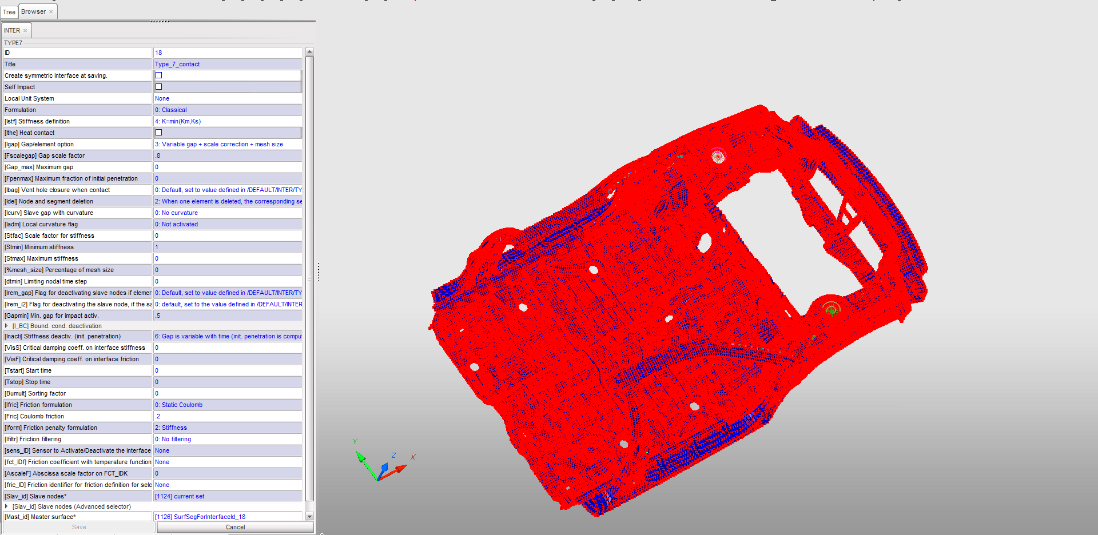
Task: Click the vertical splitter handle beside the panel
Action: 318,272
